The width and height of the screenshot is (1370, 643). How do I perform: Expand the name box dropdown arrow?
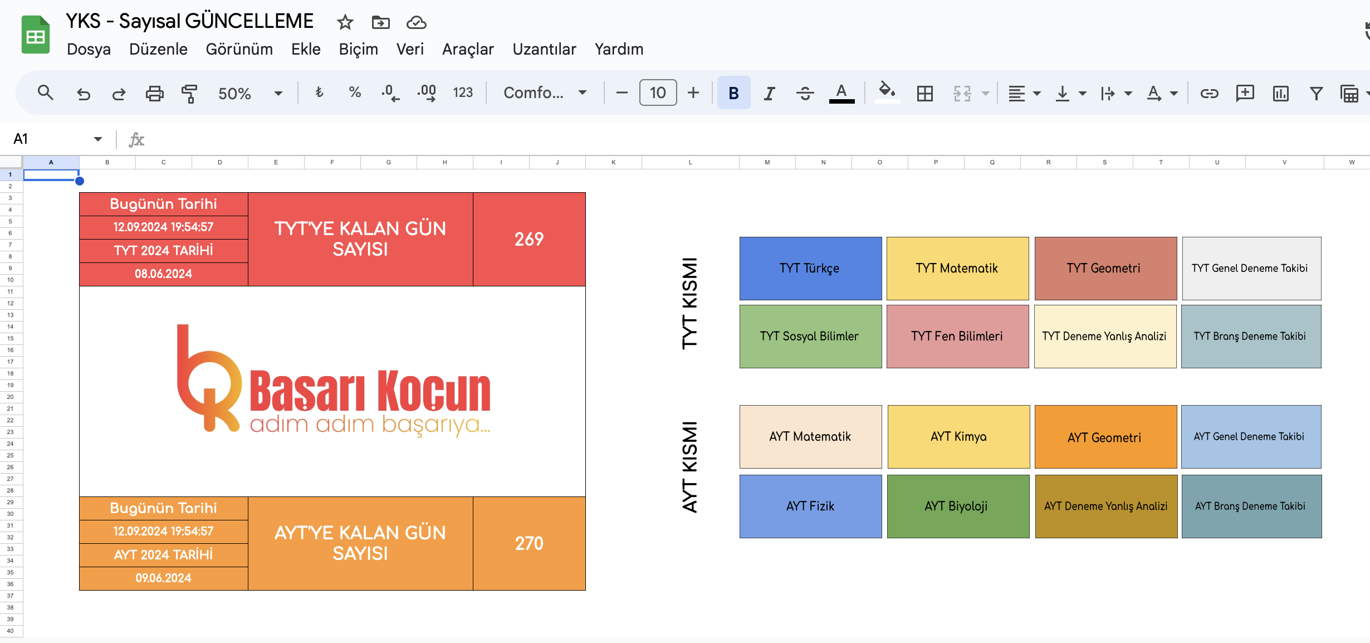tap(98, 139)
